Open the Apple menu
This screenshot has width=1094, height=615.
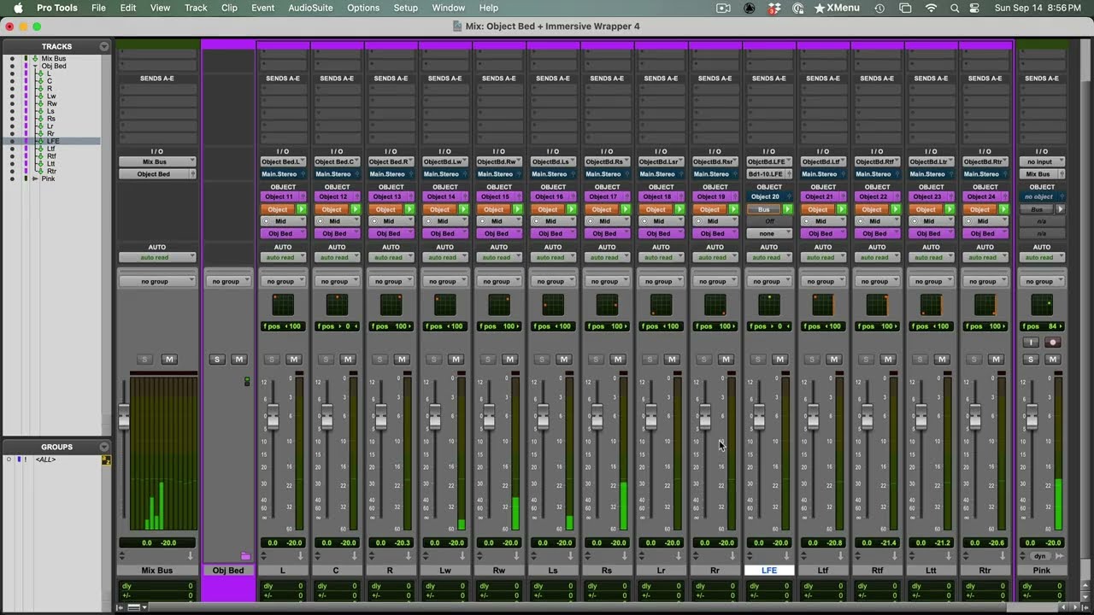18,8
